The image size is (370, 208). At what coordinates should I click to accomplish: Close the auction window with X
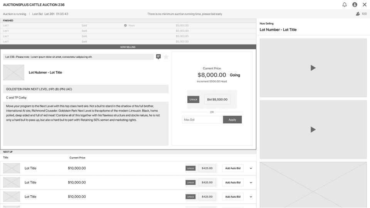(365, 5)
